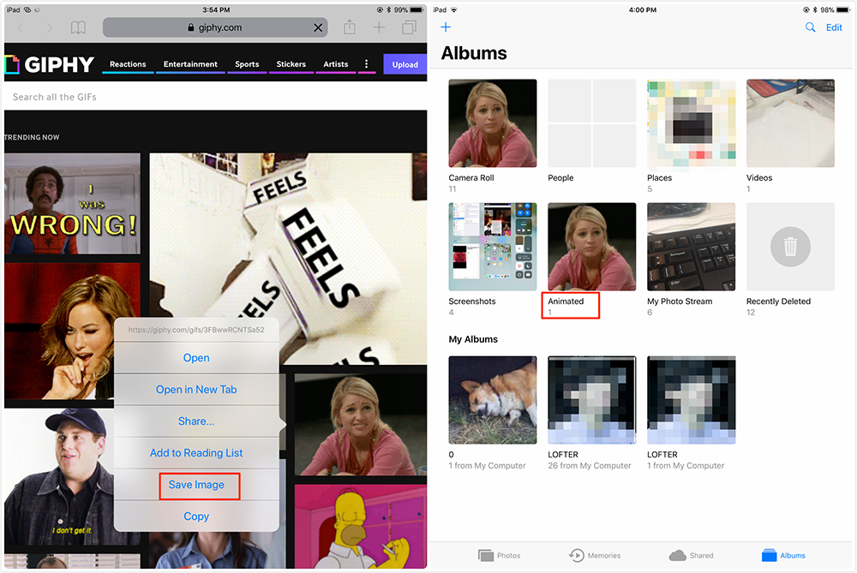Tap the battery icon in Safari status bar
Image resolution: width=857 pixels, height=573 pixels.
pos(417,9)
